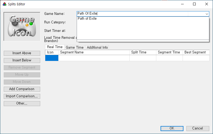
Task: Click the Segment Time column header
Action: pos(169,52)
